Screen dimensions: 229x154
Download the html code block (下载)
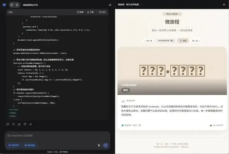(90, 12)
